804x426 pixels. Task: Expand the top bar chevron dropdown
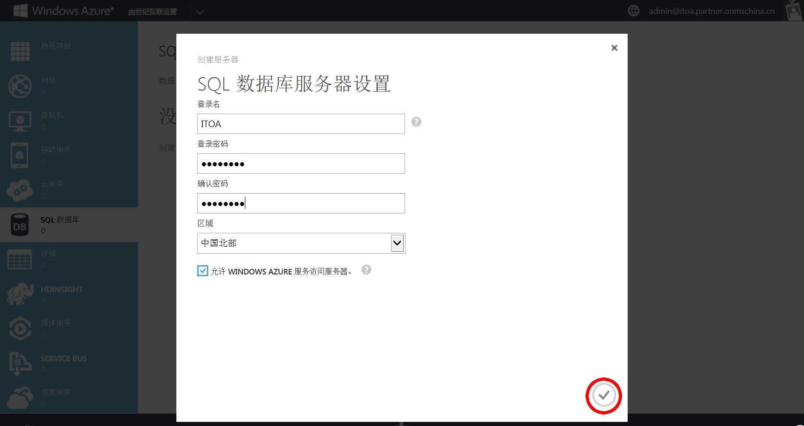[200, 12]
